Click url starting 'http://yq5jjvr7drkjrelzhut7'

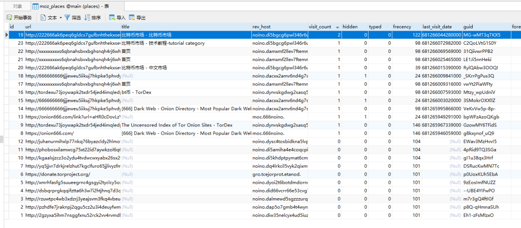pyautogui.click(x=72, y=166)
